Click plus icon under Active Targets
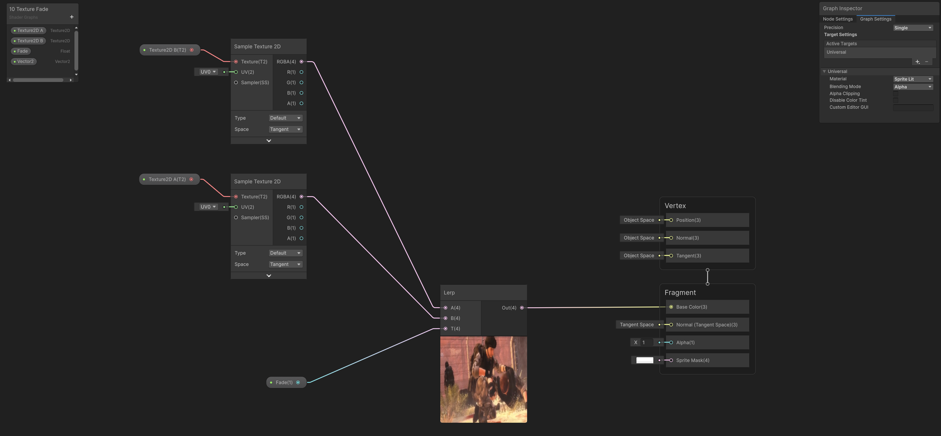The image size is (941, 436). point(917,62)
